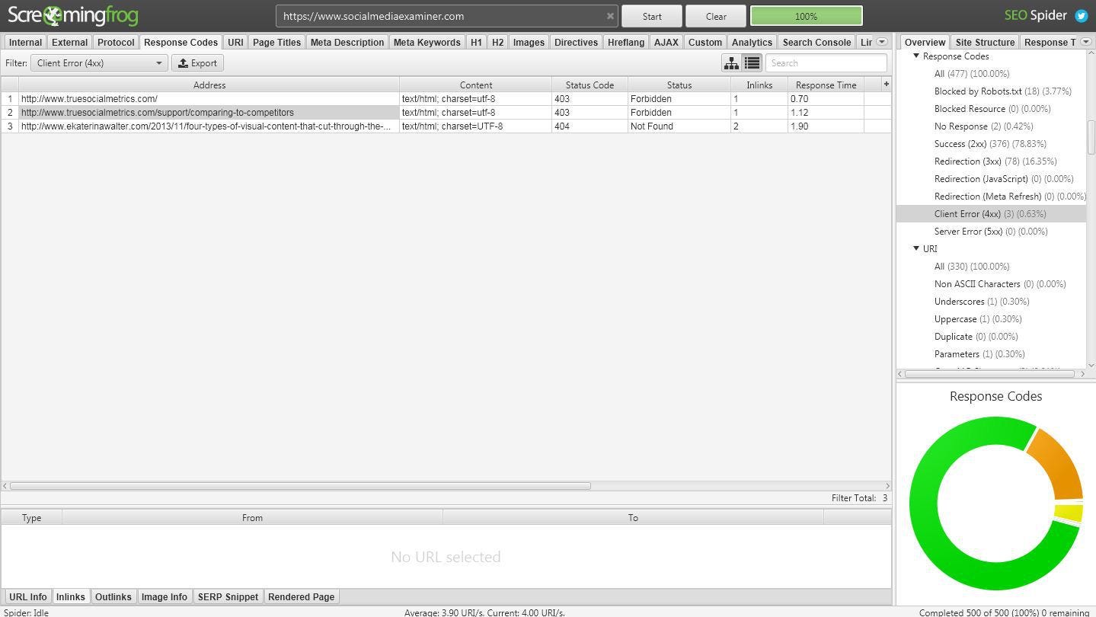Open the Filter dropdown showing Client Error (4xx)
Screen dimensions: 1096x617
point(99,63)
